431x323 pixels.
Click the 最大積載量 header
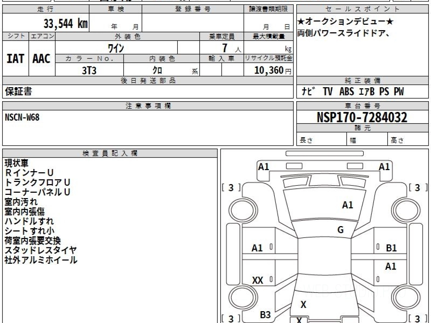pos(268,36)
